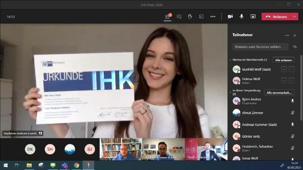
Task: Close the Teilnehmer panel
Action: (x=295, y=36)
